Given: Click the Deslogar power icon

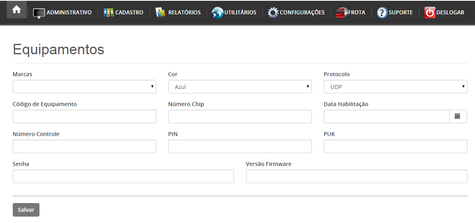Looking at the screenshot, I should 430,12.
